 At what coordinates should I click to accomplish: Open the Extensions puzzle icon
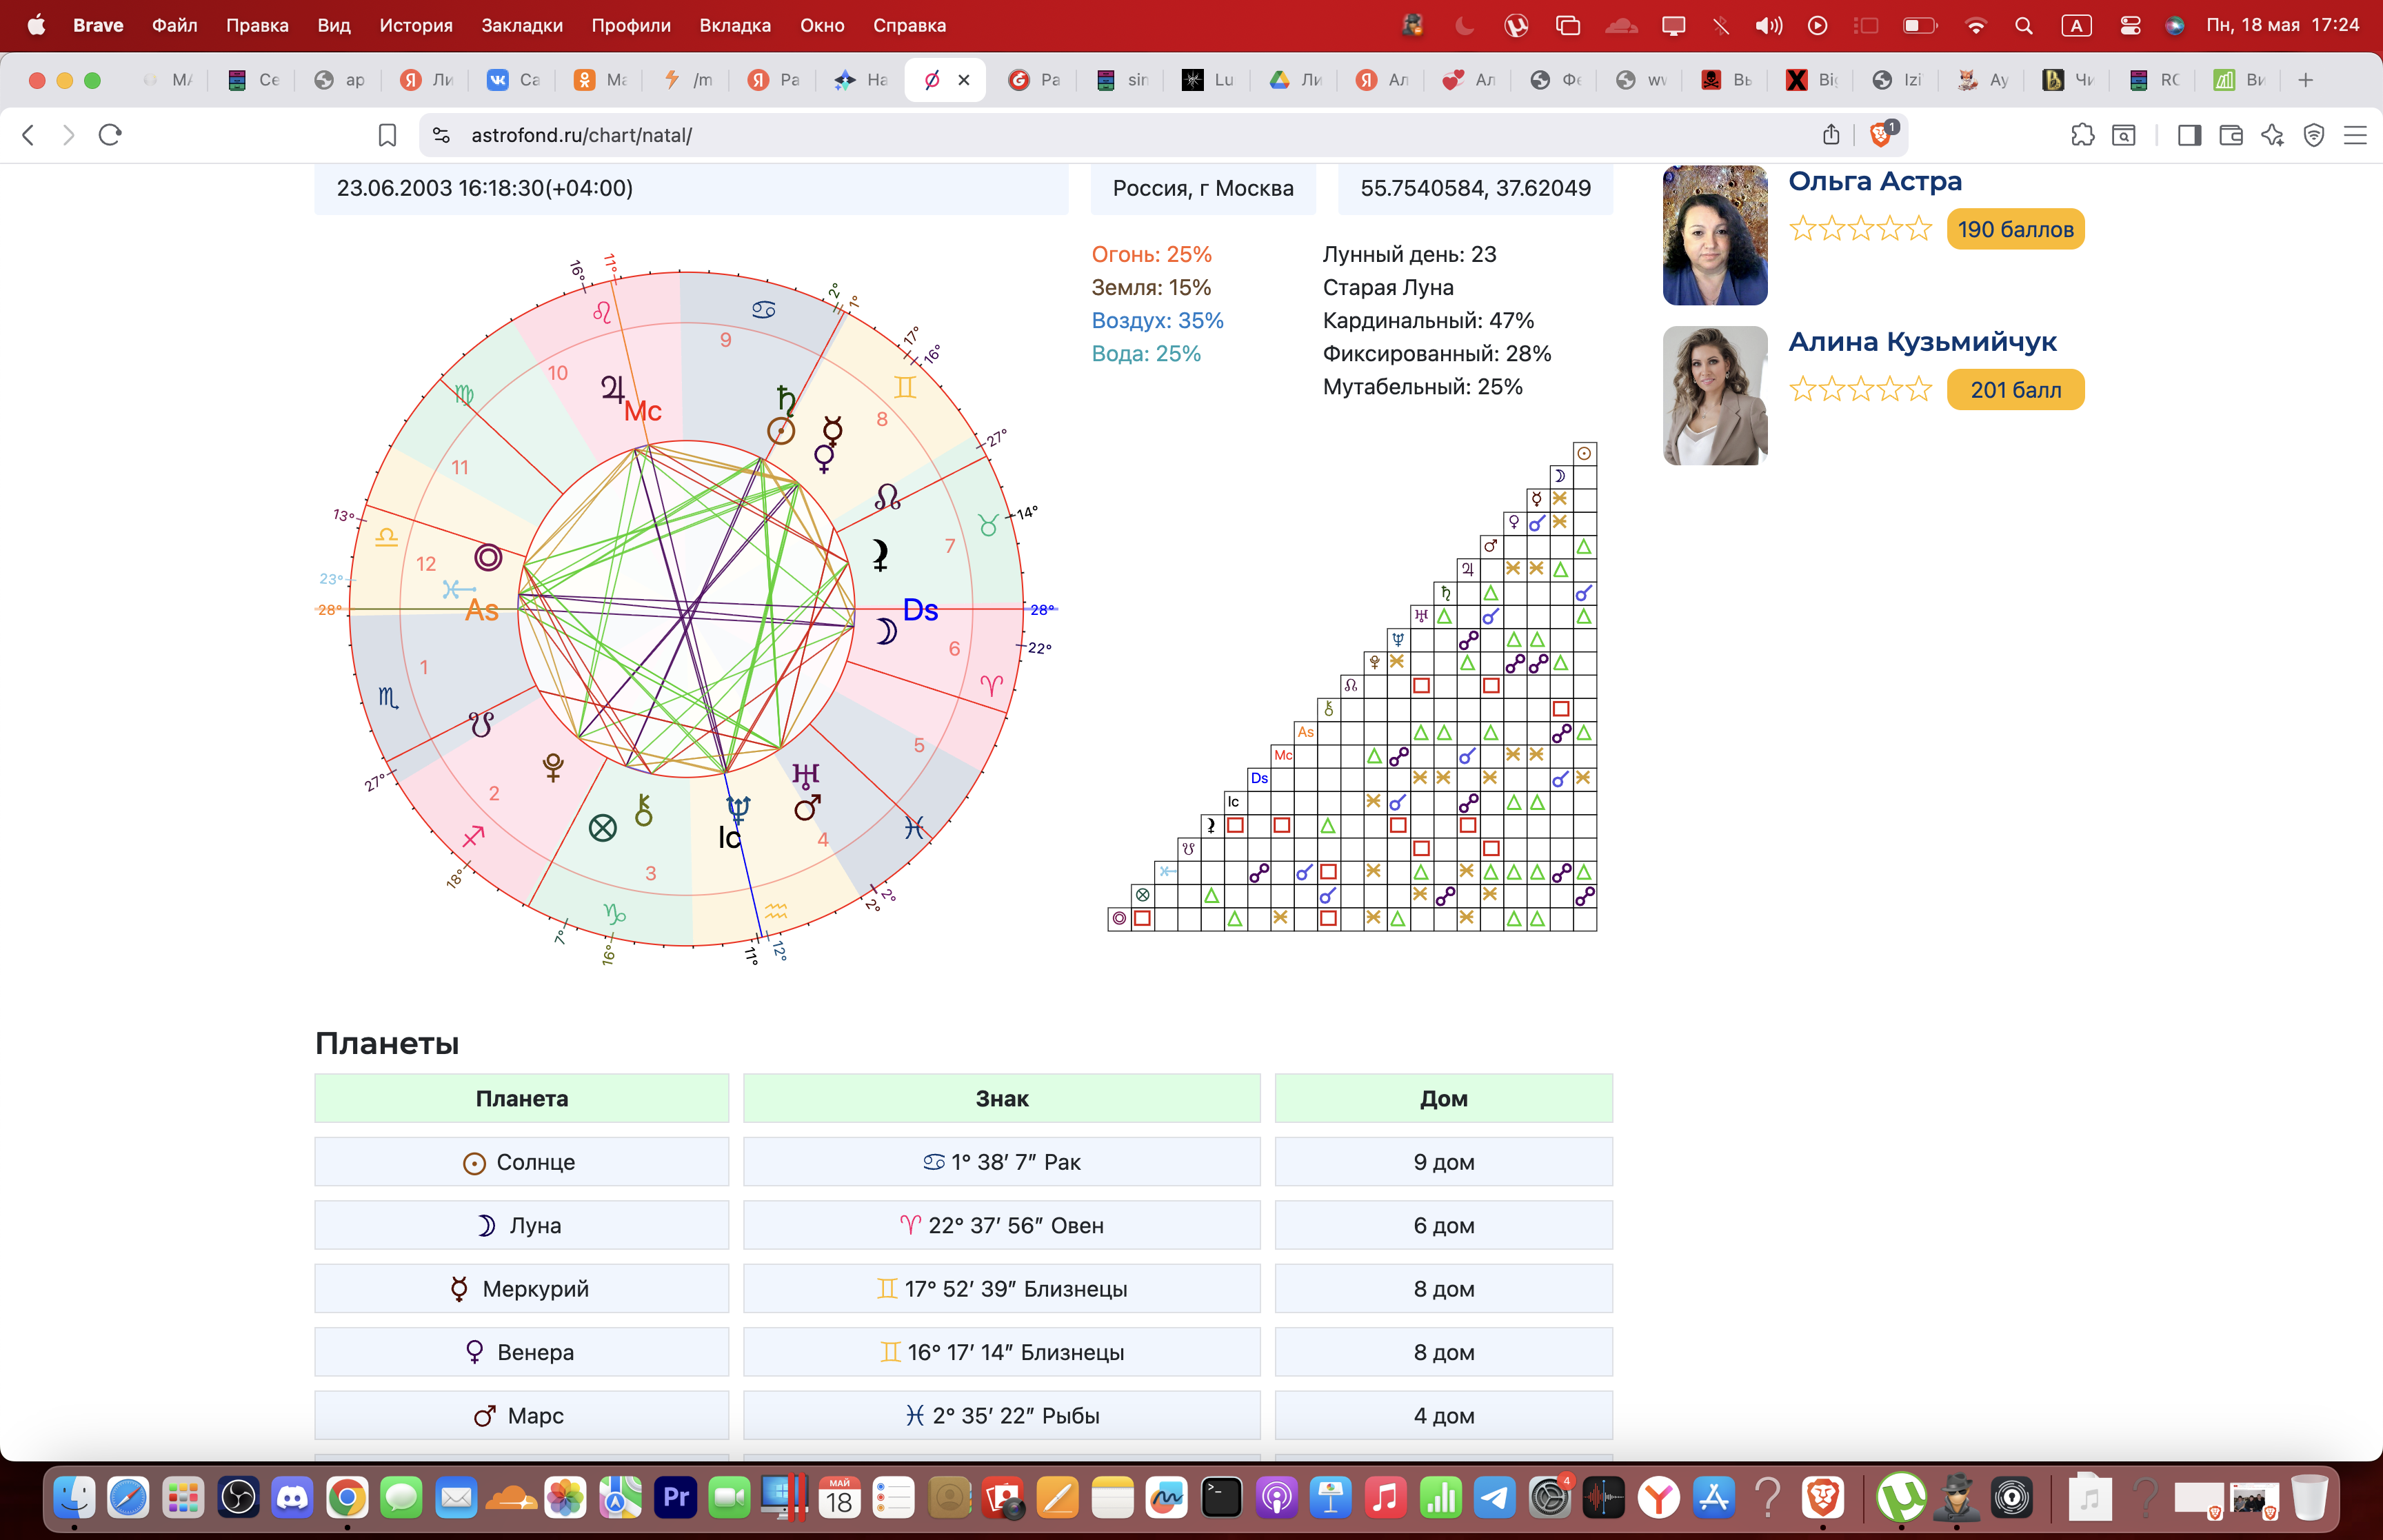coord(2082,135)
